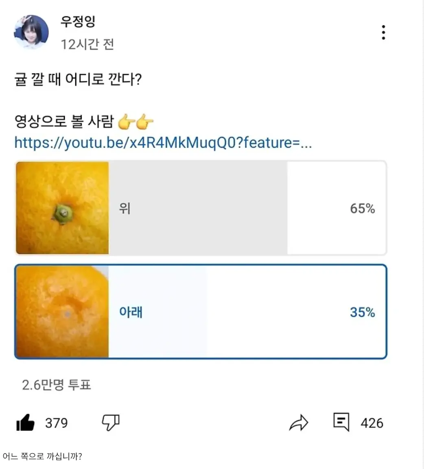Click the 35% poll result
The image size is (424, 469).
[362, 312]
